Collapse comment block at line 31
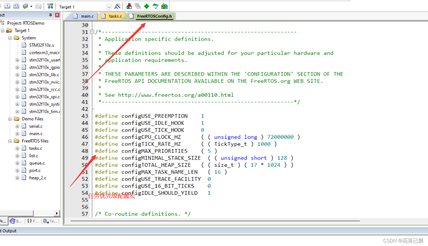Screen dimensions: 428x246 [x=92, y=32]
